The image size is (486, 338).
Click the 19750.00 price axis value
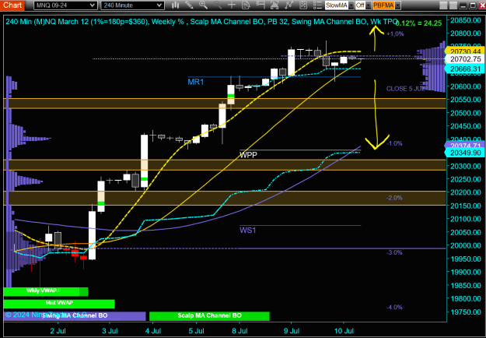coord(465,312)
